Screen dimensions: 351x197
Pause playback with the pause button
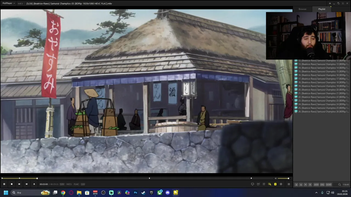[x=4, y=184]
